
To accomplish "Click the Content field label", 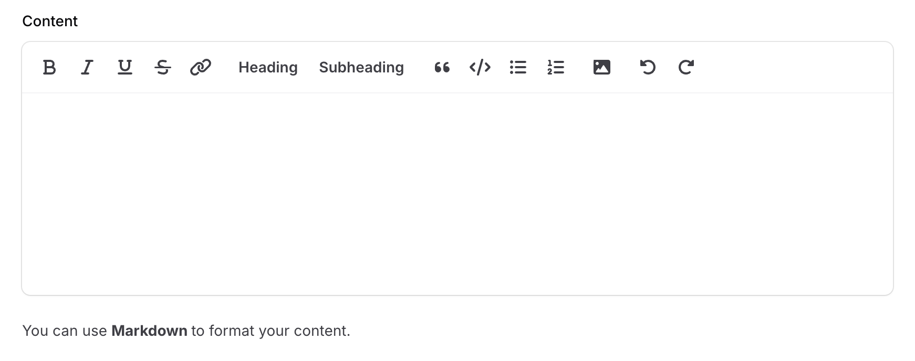I will pyautogui.click(x=50, y=21).
